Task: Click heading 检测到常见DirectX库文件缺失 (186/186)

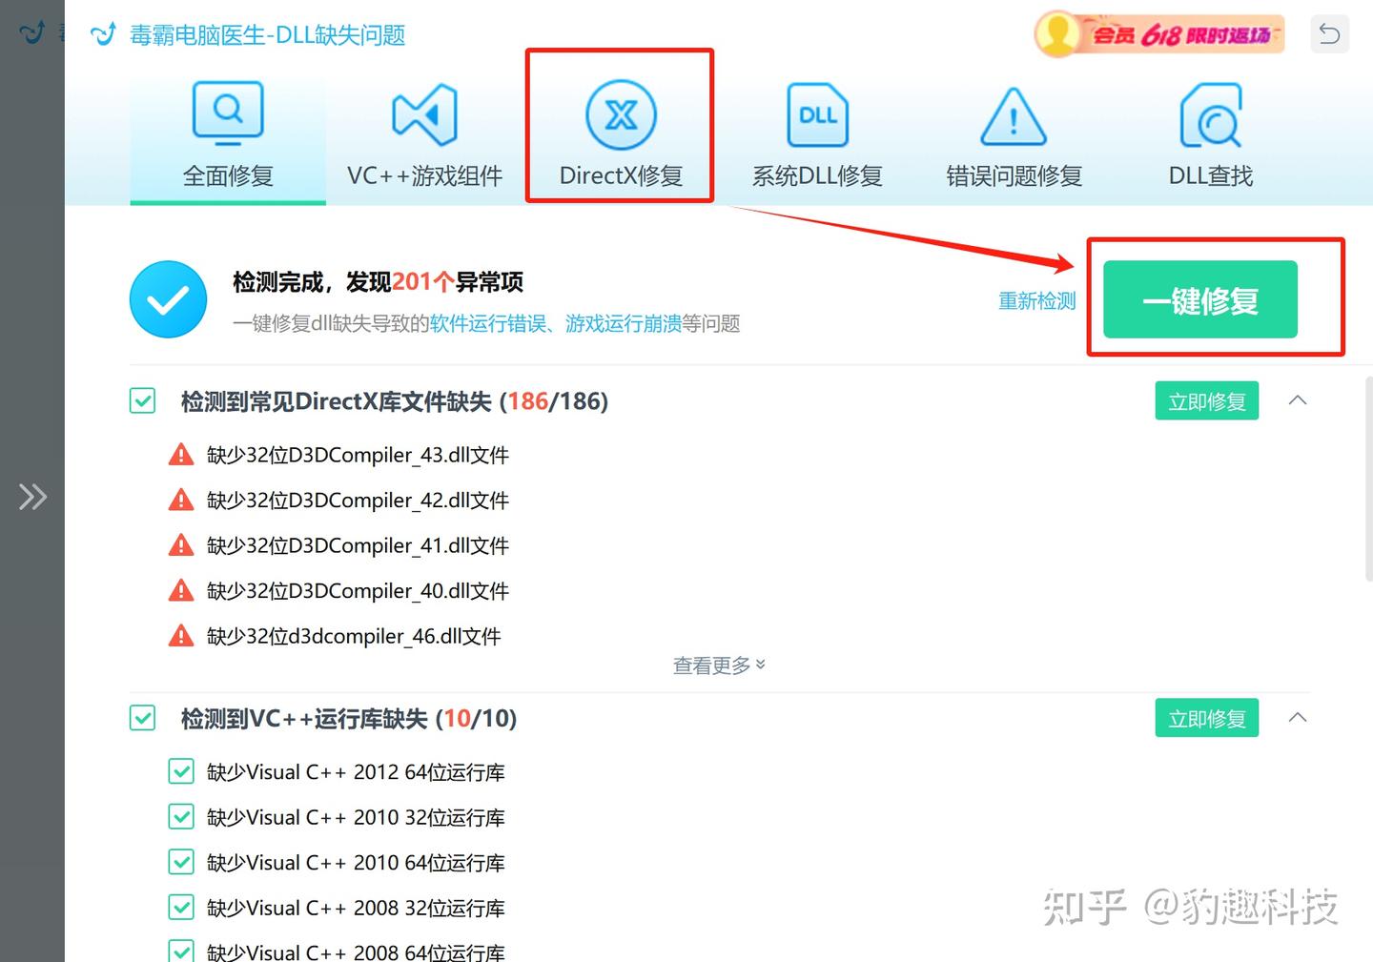Action: click(x=395, y=401)
